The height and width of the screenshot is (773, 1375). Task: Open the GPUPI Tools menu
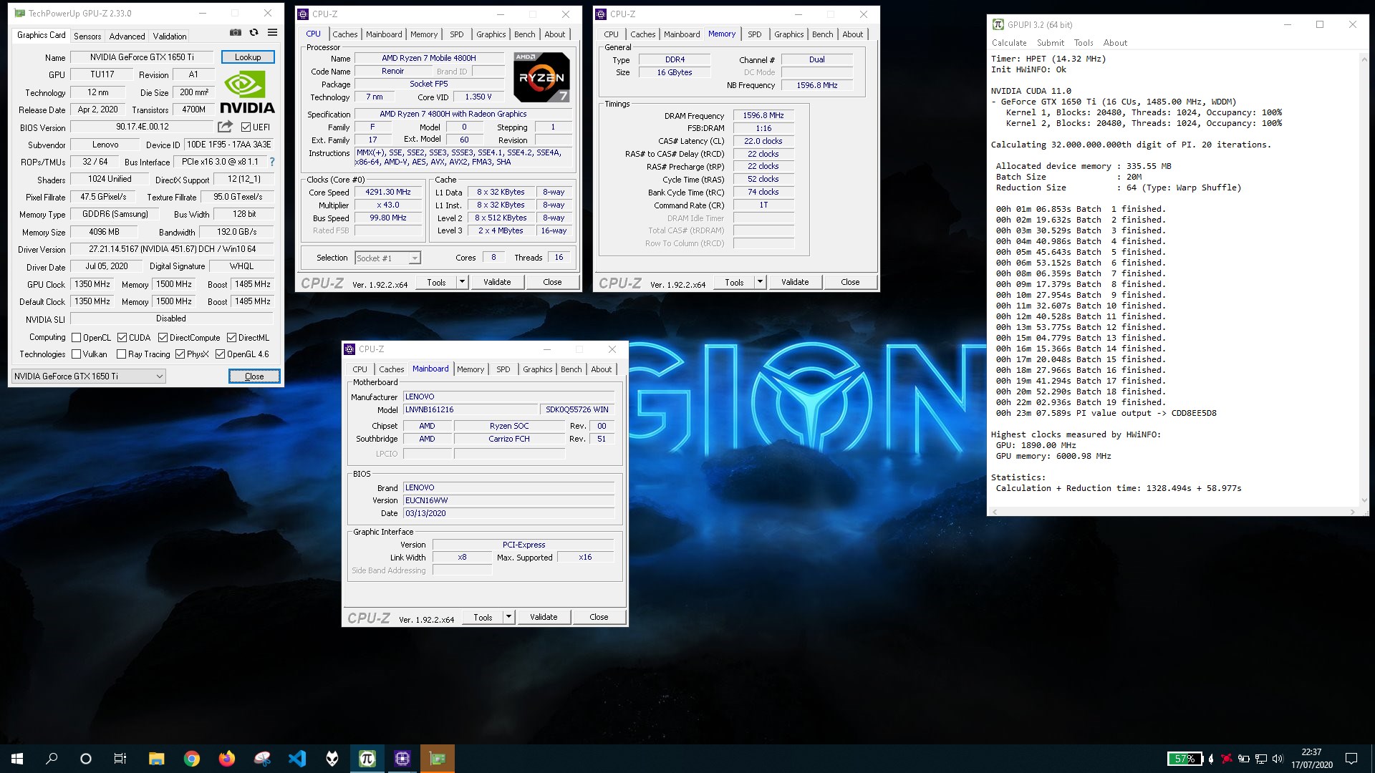1084,43
